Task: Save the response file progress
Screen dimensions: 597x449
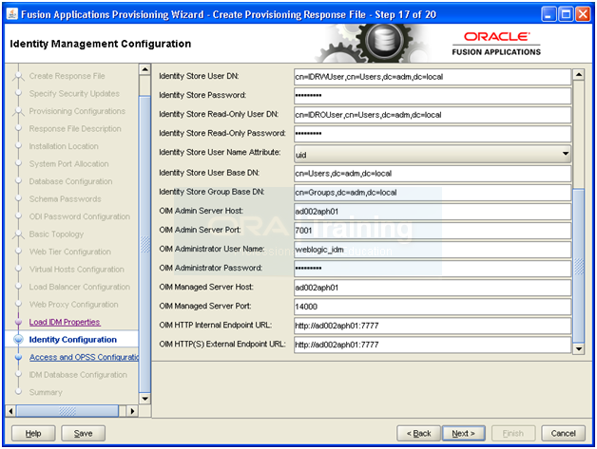Action: 83,434
